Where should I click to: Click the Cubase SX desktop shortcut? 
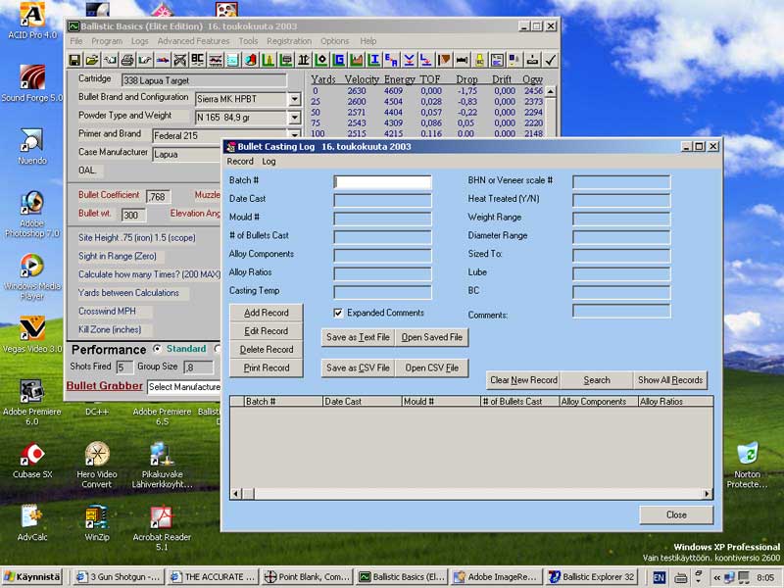coord(32,460)
